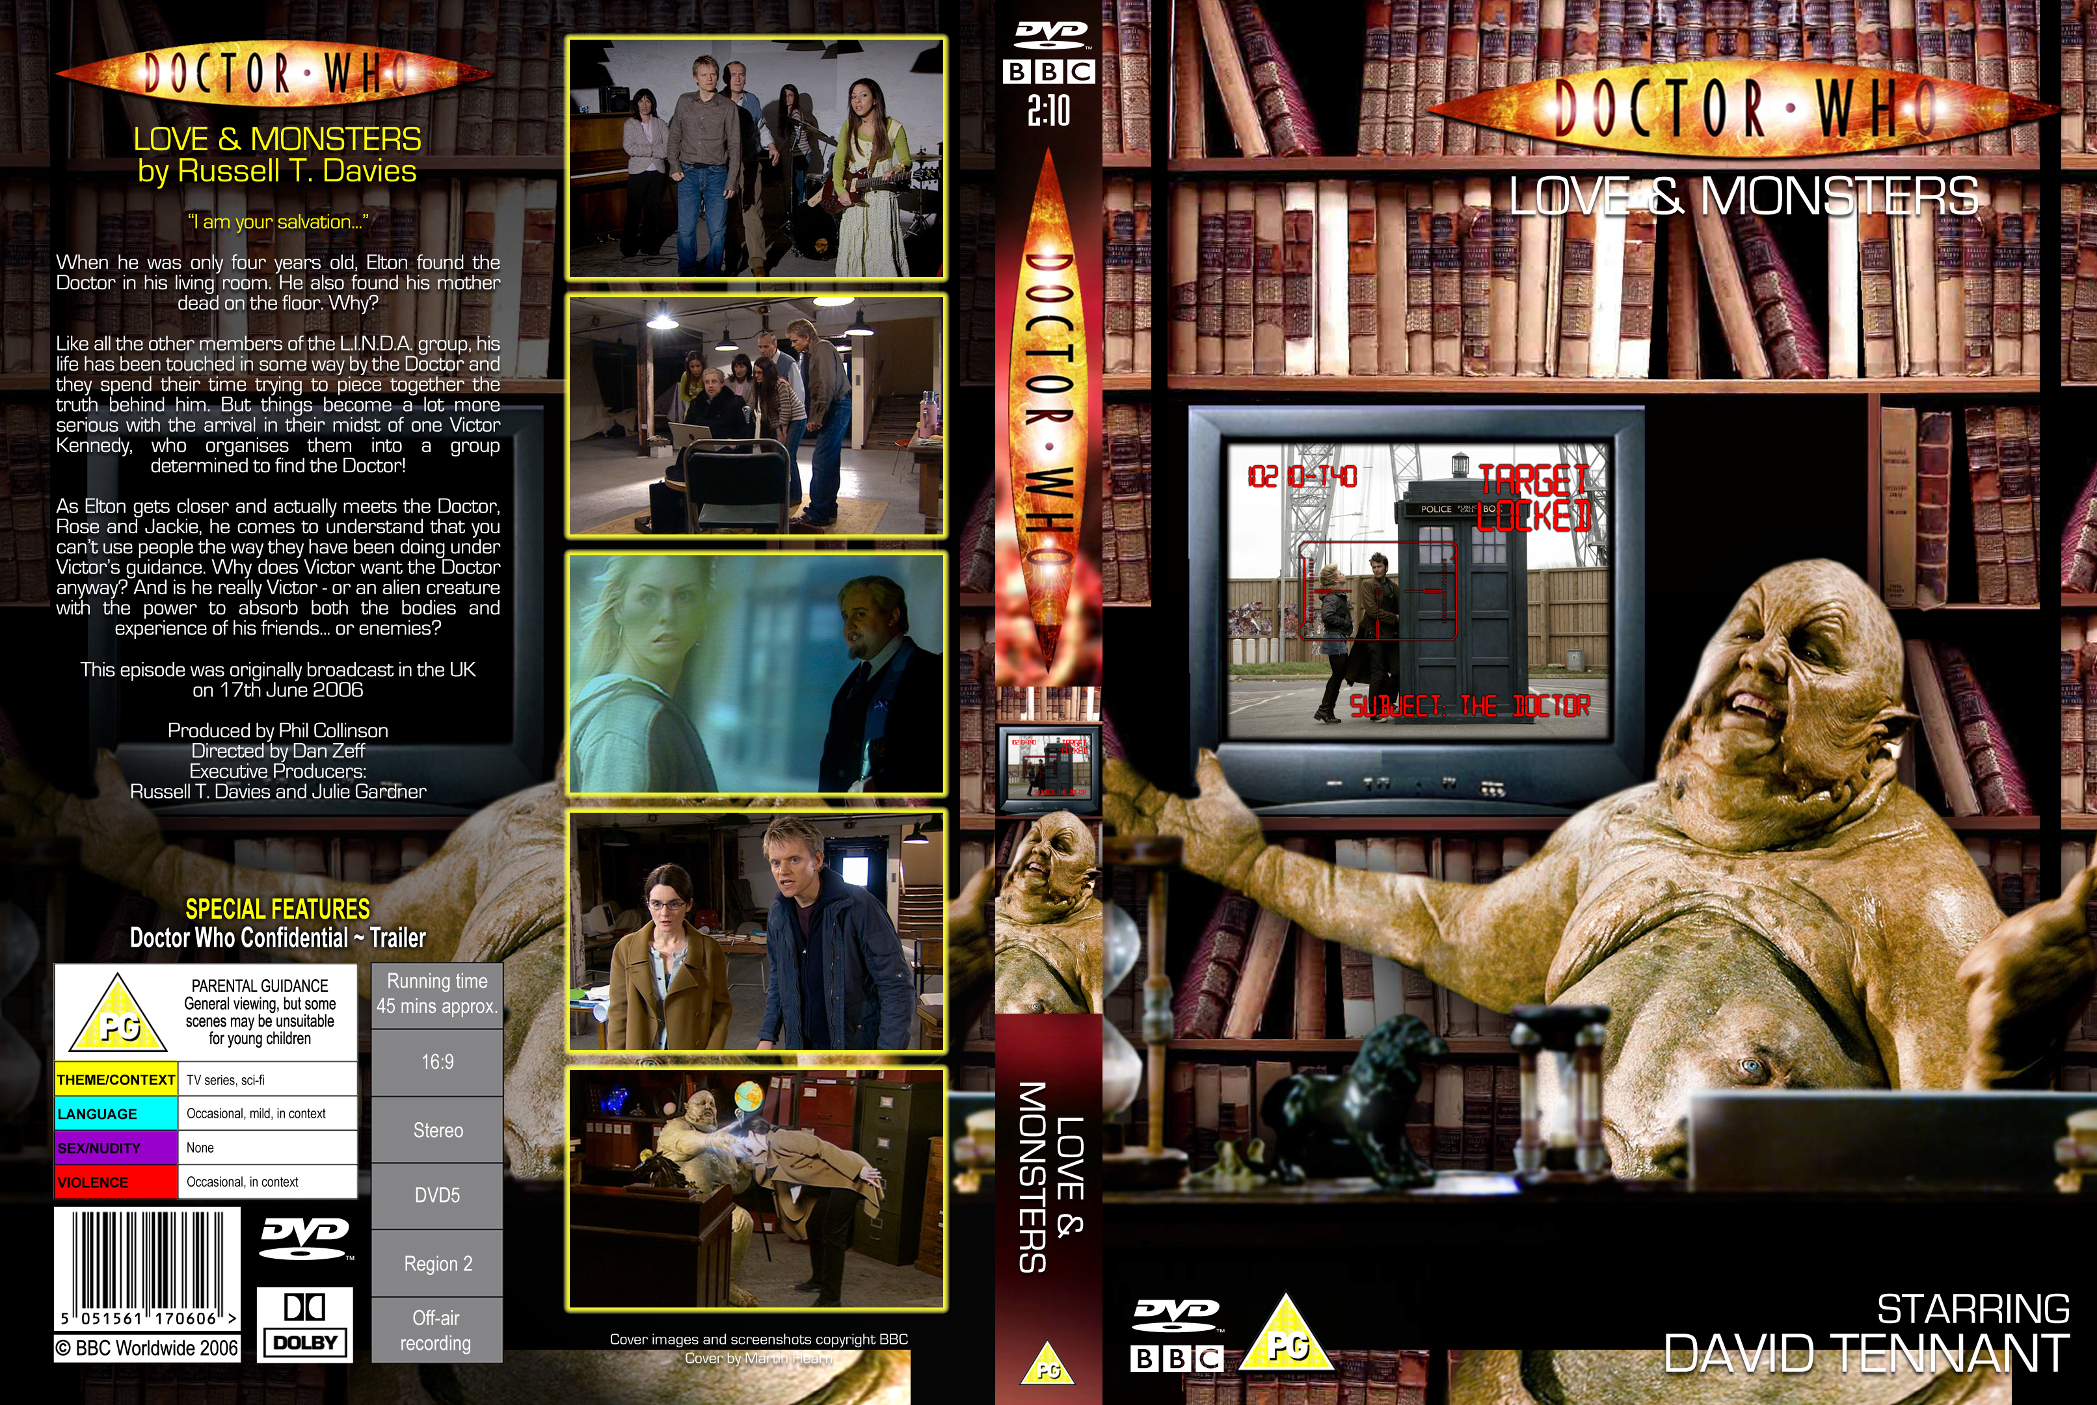Click the 'None' entry in the ratings table
The image size is (2097, 1405).
click(200, 1148)
